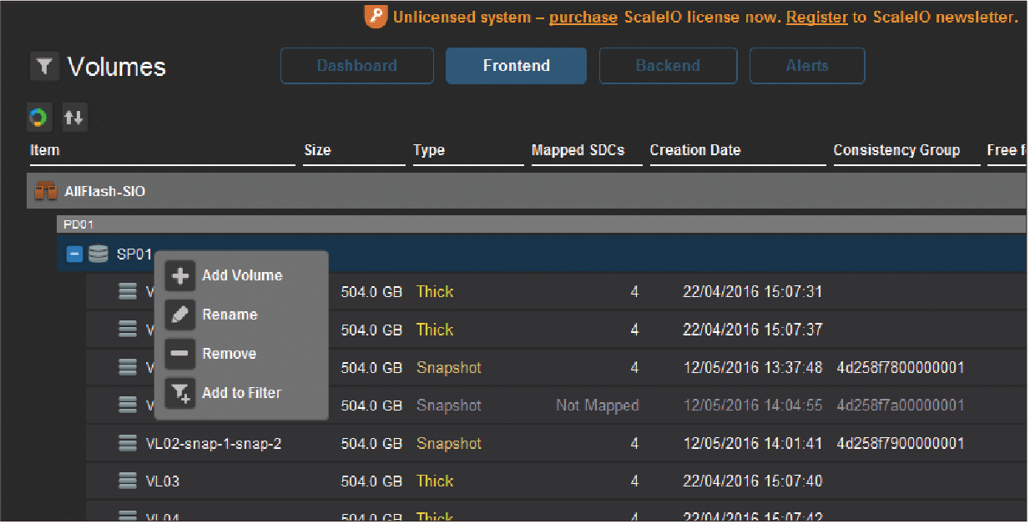Click the pencil icon beside Rename
The width and height of the screenshot is (1030, 524).
(180, 315)
